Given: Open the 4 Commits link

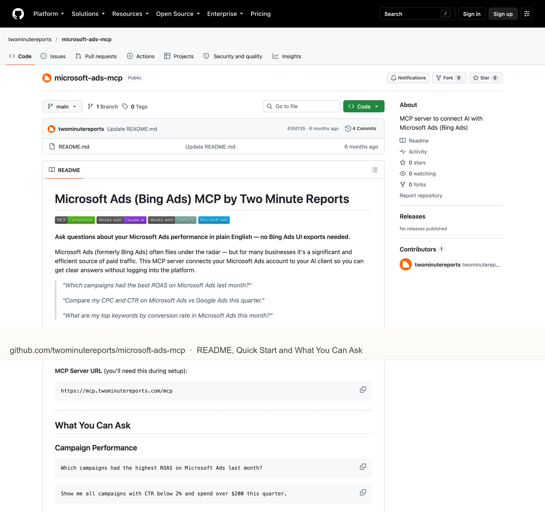Looking at the screenshot, I should [x=361, y=128].
